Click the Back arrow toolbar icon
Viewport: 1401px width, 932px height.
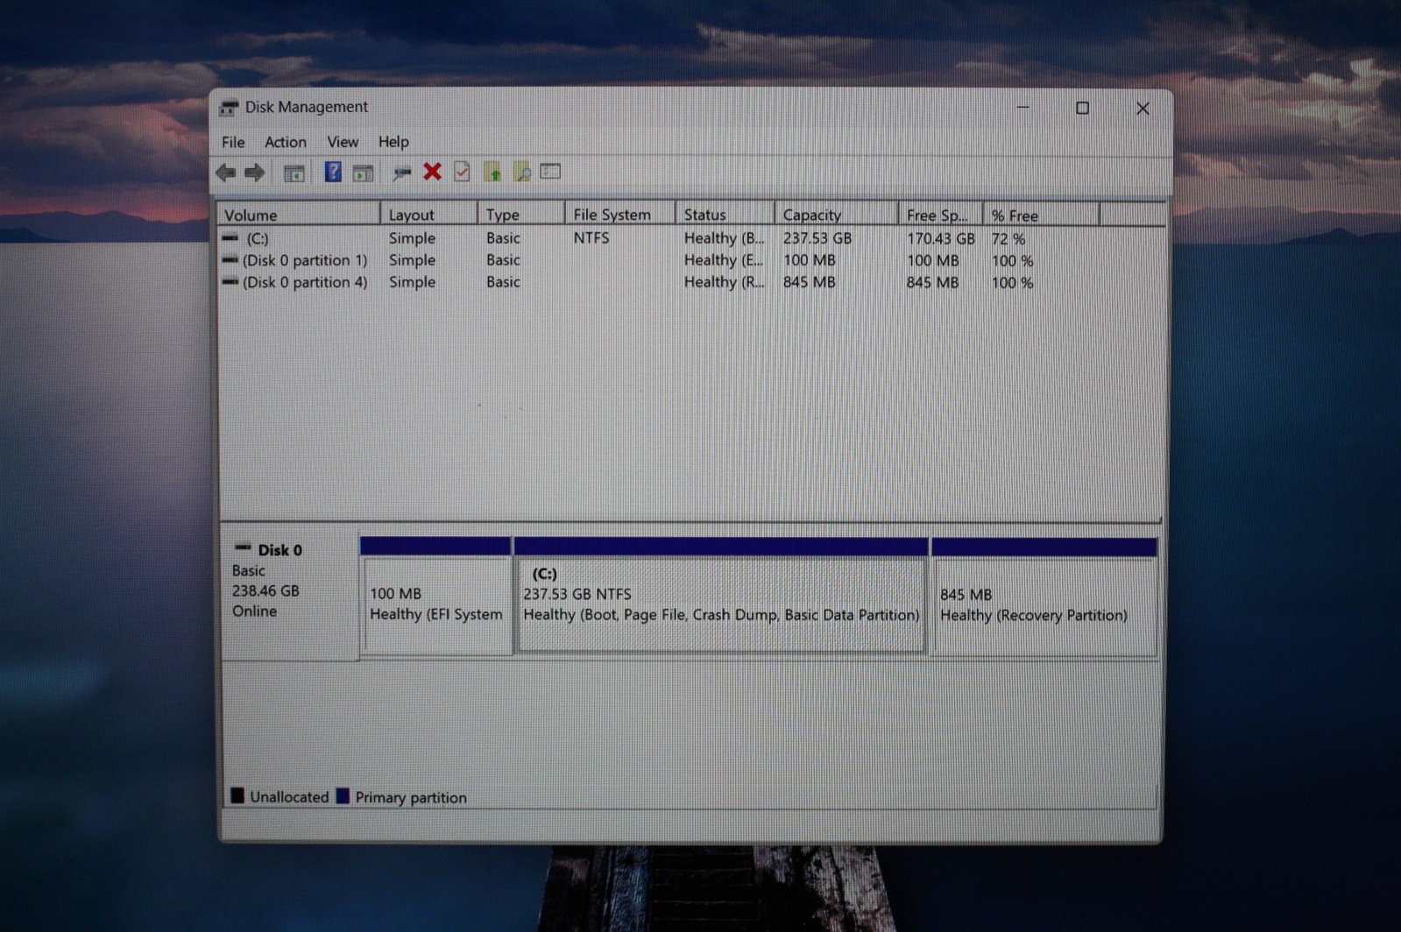click(226, 173)
